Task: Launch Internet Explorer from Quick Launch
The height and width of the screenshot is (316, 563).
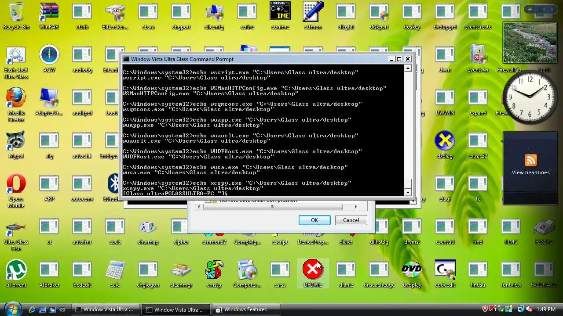Action: pyautogui.click(x=32, y=309)
